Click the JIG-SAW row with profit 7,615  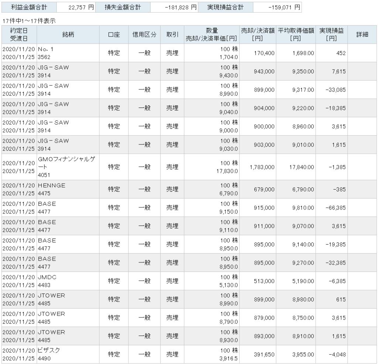189,71
